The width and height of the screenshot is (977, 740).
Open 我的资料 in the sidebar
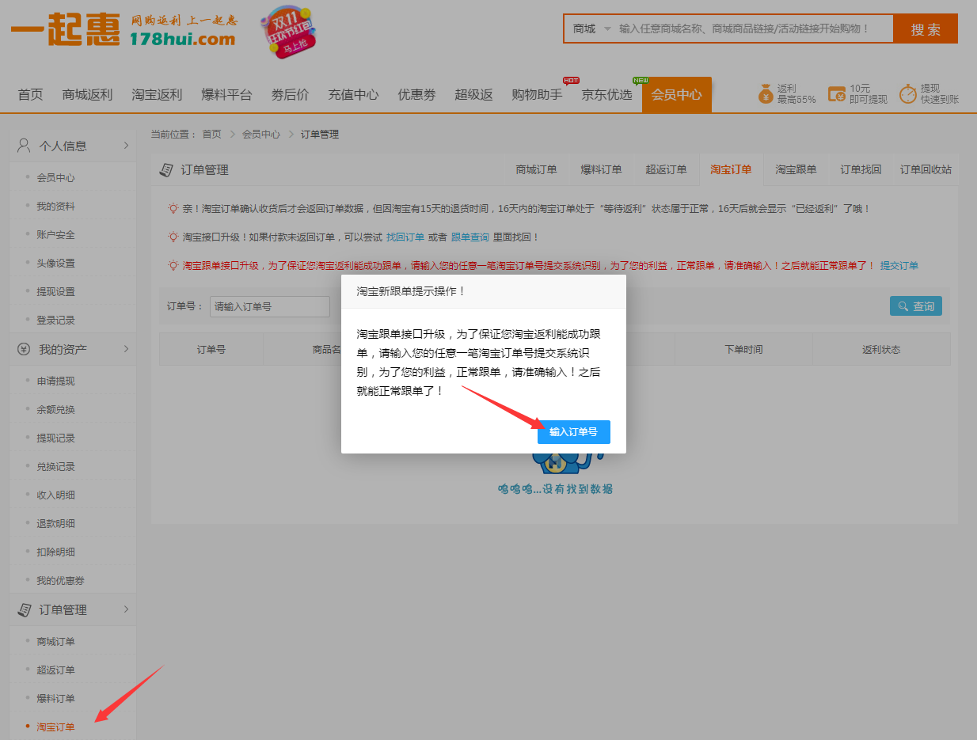pos(55,207)
